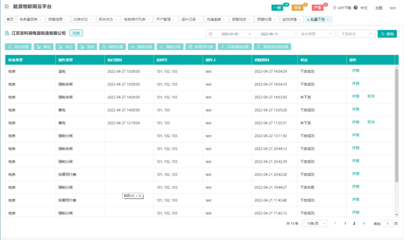Open 详情 for row created 2022-04-22 13:11:50
The height and width of the screenshot is (240, 404).
(356, 135)
